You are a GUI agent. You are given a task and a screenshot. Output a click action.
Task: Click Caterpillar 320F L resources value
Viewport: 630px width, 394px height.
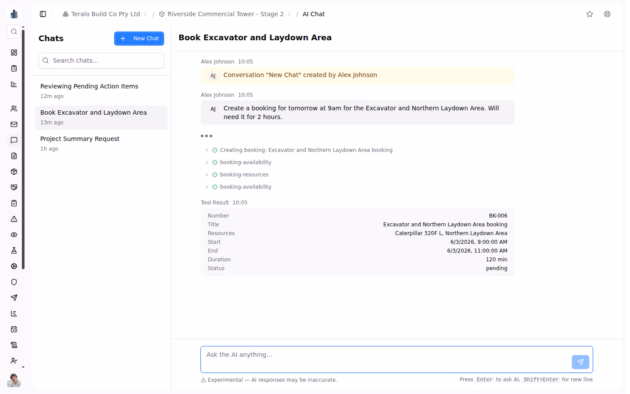(451, 233)
